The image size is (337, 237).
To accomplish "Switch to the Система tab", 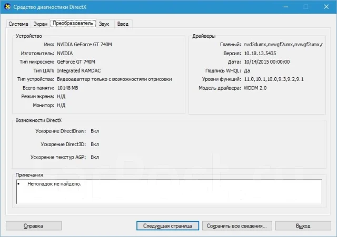I will tap(18, 24).
